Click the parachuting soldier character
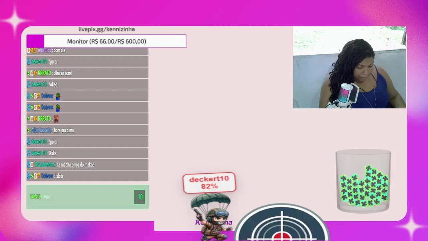Screen dimensions: 428x241 coord(212,216)
